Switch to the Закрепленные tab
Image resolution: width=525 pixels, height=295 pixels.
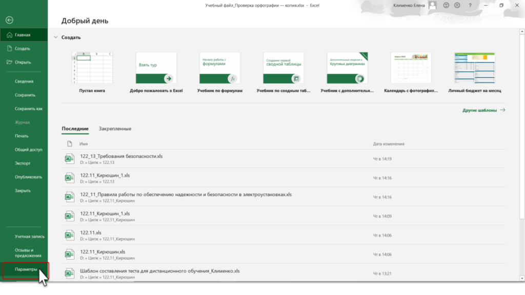(115, 129)
